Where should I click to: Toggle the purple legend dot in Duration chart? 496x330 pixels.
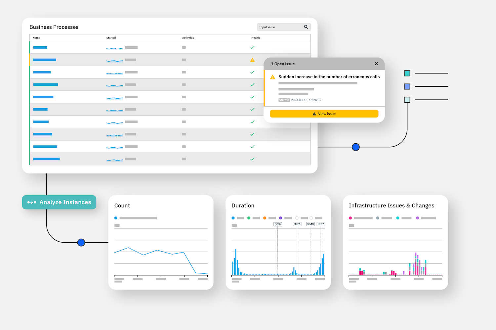pos(280,218)
